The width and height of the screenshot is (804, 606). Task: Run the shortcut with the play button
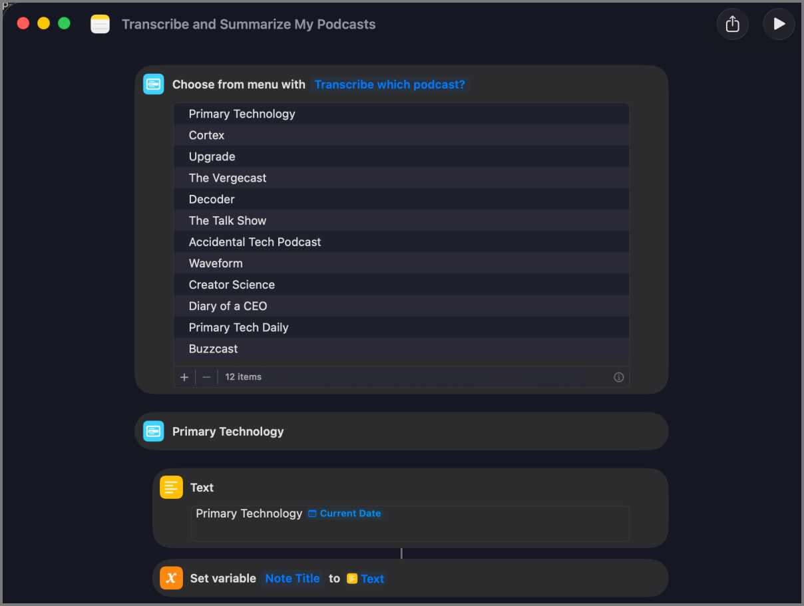coord(778,24)
